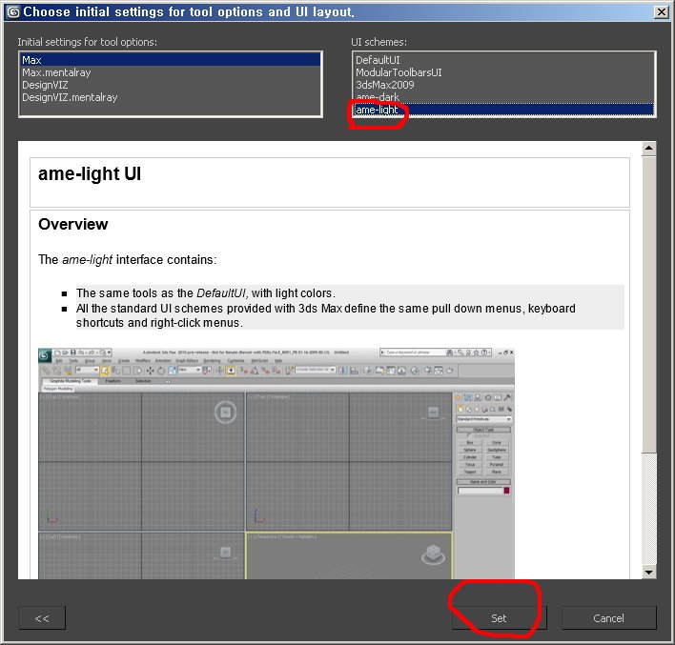Pick DesignVIZ.mentalray in the settings list
Screen dimensions: 675x645
coord(70,97)
